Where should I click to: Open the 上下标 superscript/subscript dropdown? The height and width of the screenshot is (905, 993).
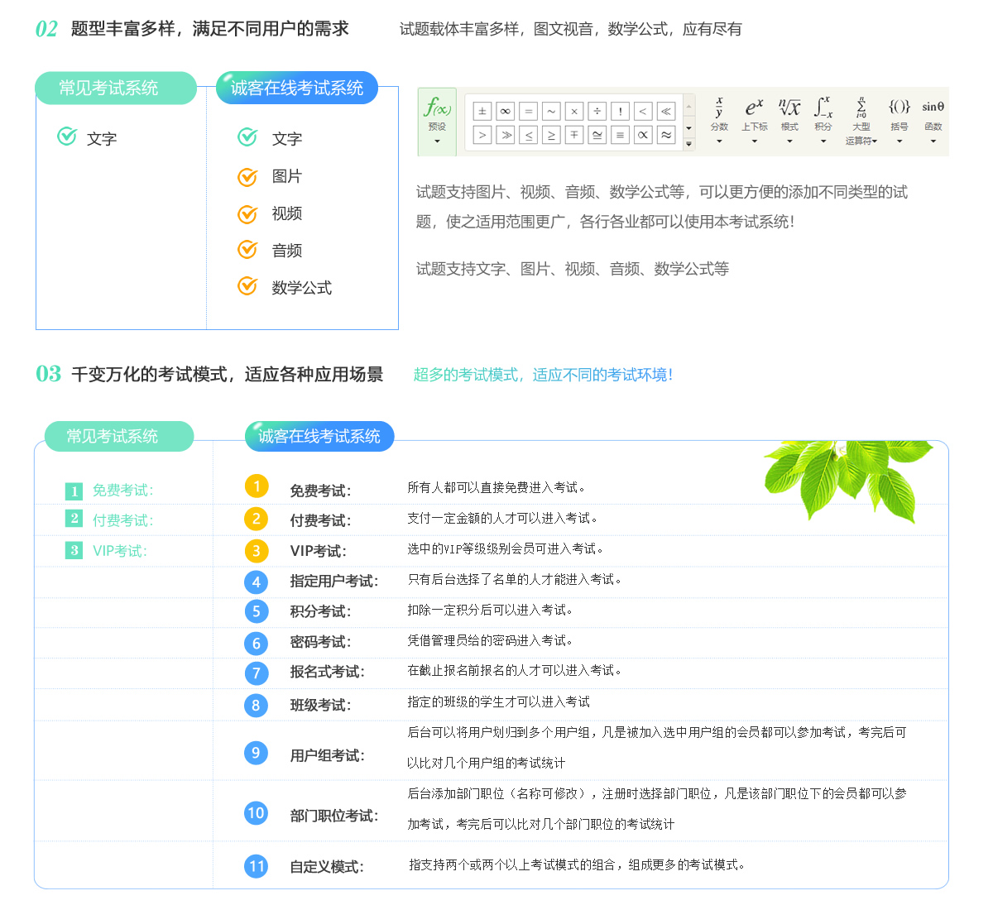[x=754, y=121]
